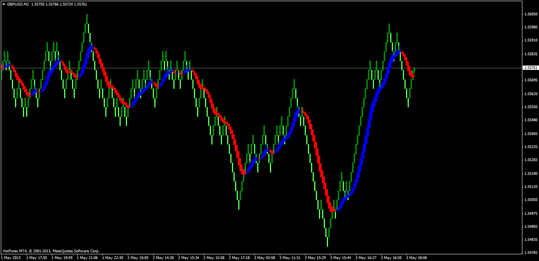Click the 1.54975 price level
Viewport: 539px width, 261px height.
[530, 214]
